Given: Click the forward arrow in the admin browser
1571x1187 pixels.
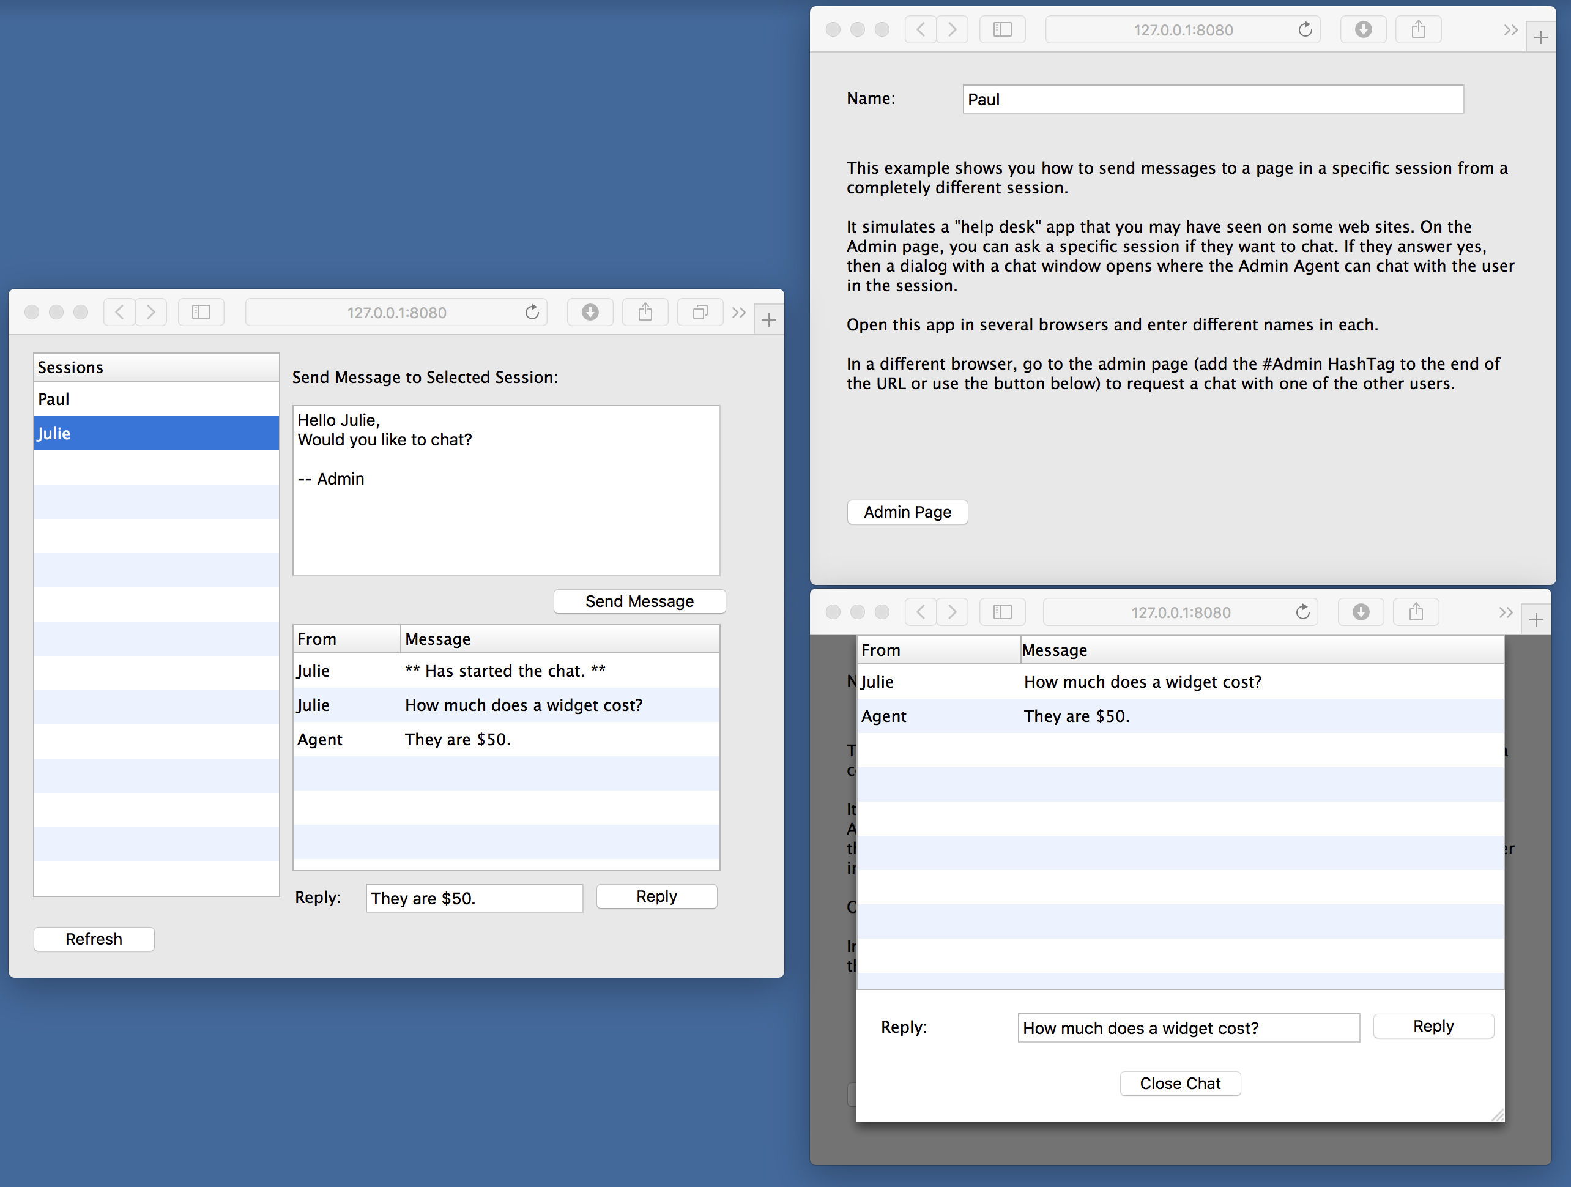Looking at the screenshot, I should (952, 29).
